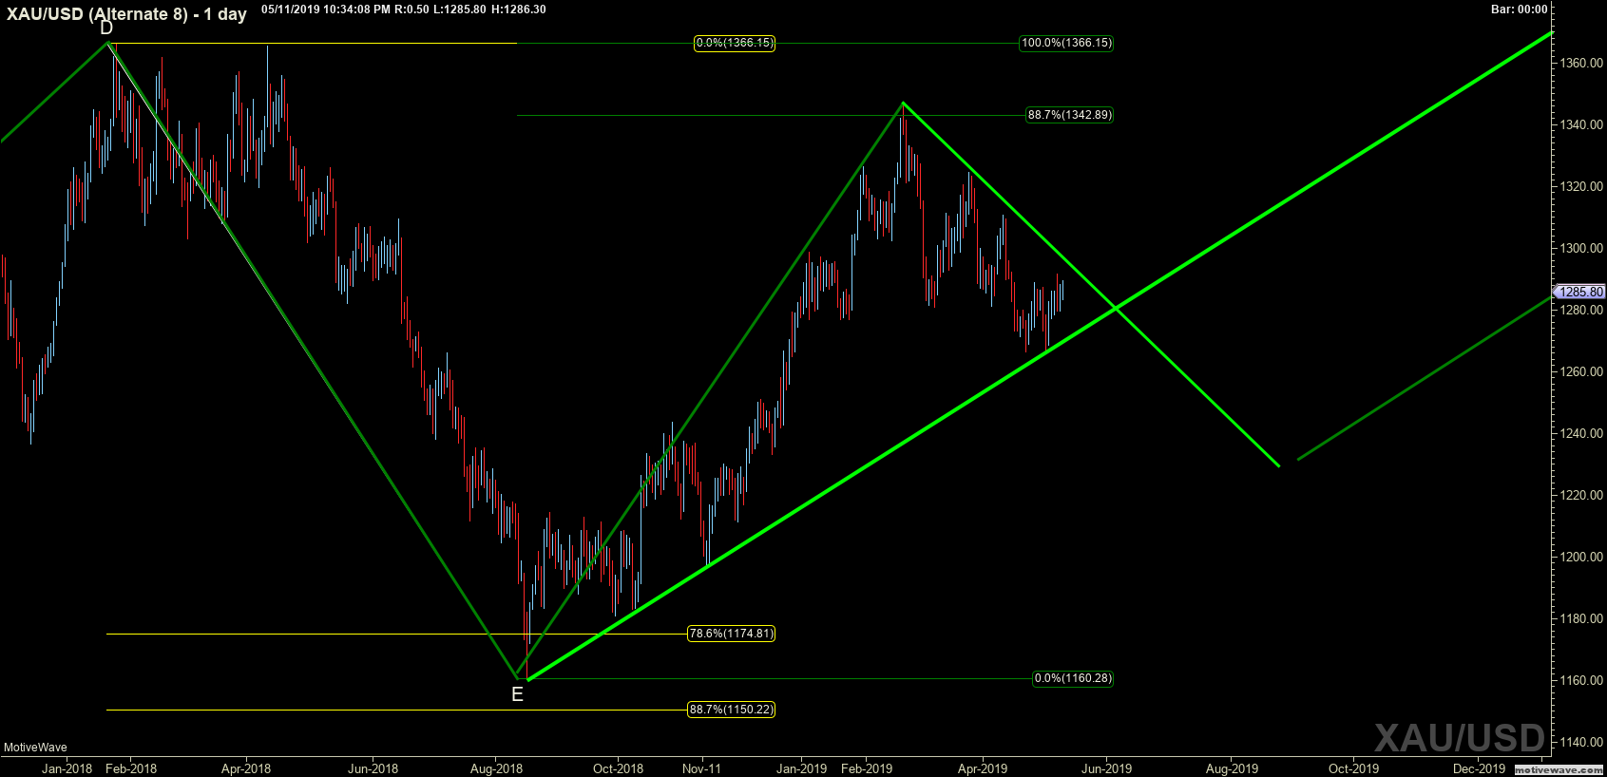Click the Dec-2019 date axis label
The height and width of the screenshot is (777, 1607).
pos(1480,768)
